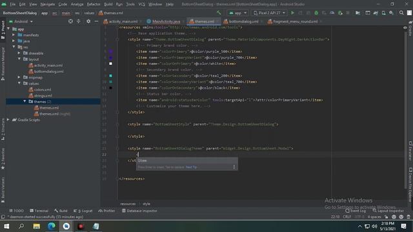Click the Sync Project with Gradle icon

(x=376, y=13)
